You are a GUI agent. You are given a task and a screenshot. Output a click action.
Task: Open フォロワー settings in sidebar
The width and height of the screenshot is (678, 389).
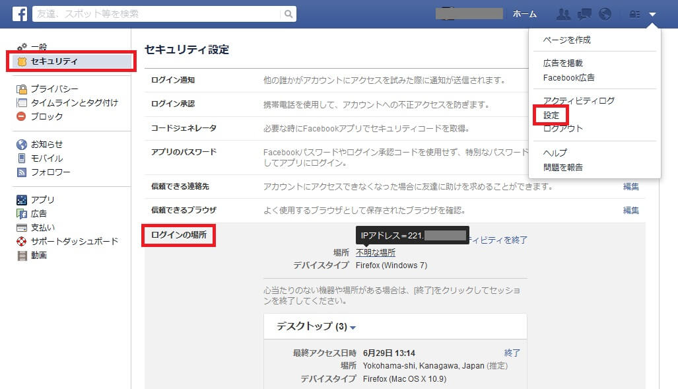(x=51, y=172)
